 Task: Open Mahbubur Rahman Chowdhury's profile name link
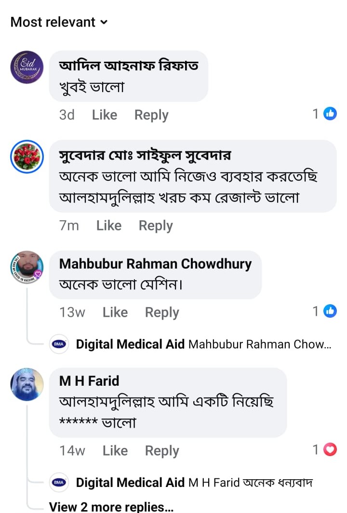[155, 264]
